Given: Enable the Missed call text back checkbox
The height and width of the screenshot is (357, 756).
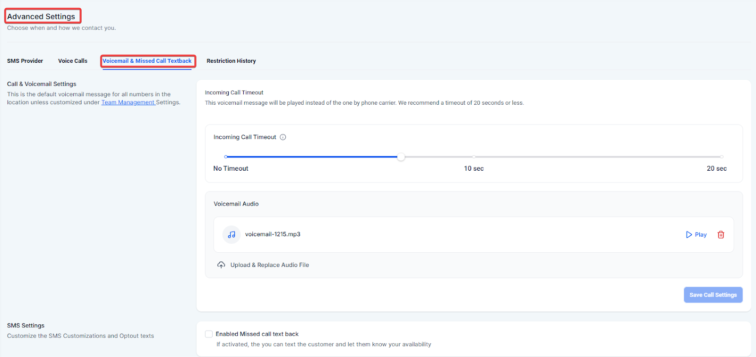Looking at the screenshot, I should [x=209, y=334].
